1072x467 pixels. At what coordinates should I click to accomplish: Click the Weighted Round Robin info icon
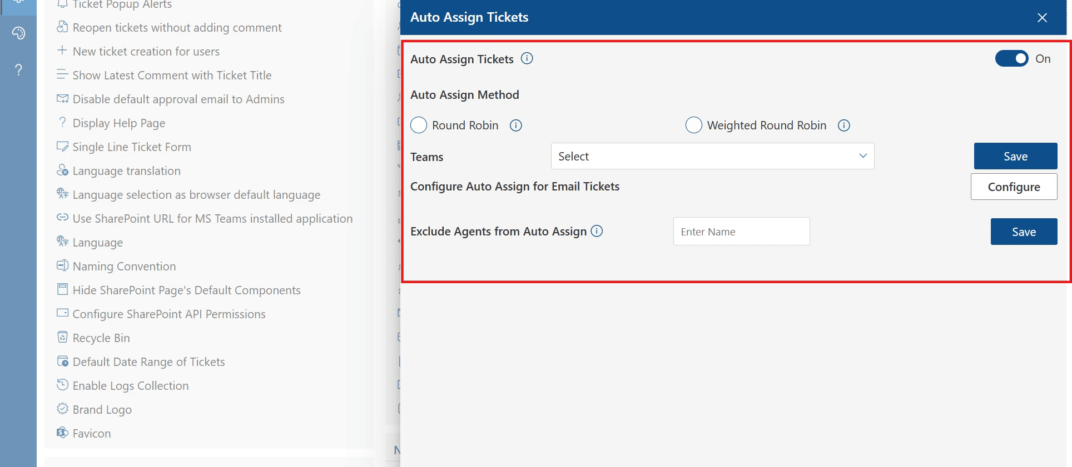click(843, 125)
